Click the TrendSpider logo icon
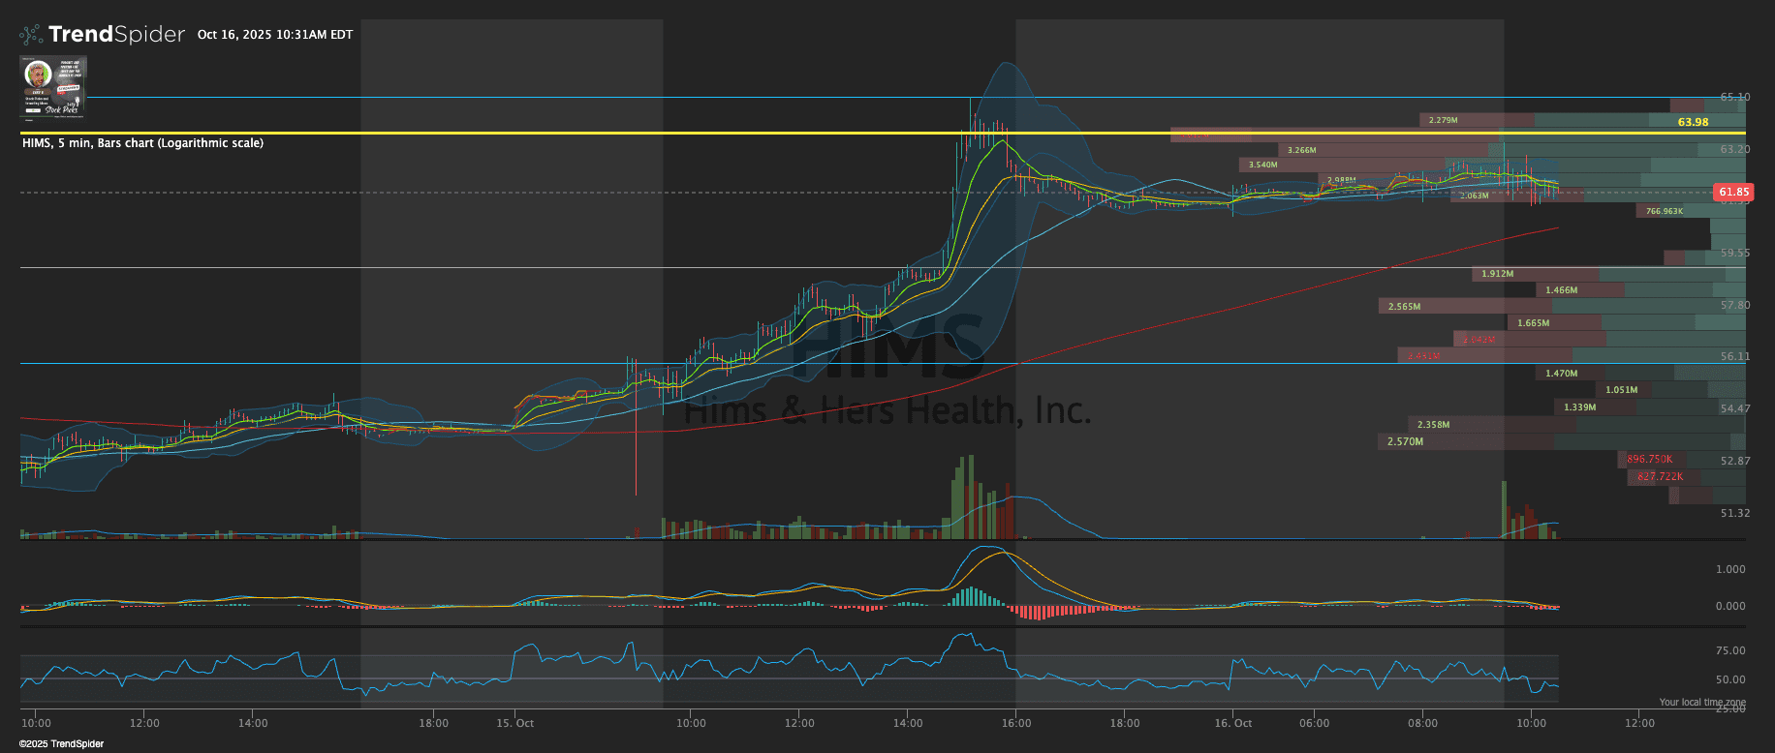Screen dimensions: 1775x753 (32, 35)
